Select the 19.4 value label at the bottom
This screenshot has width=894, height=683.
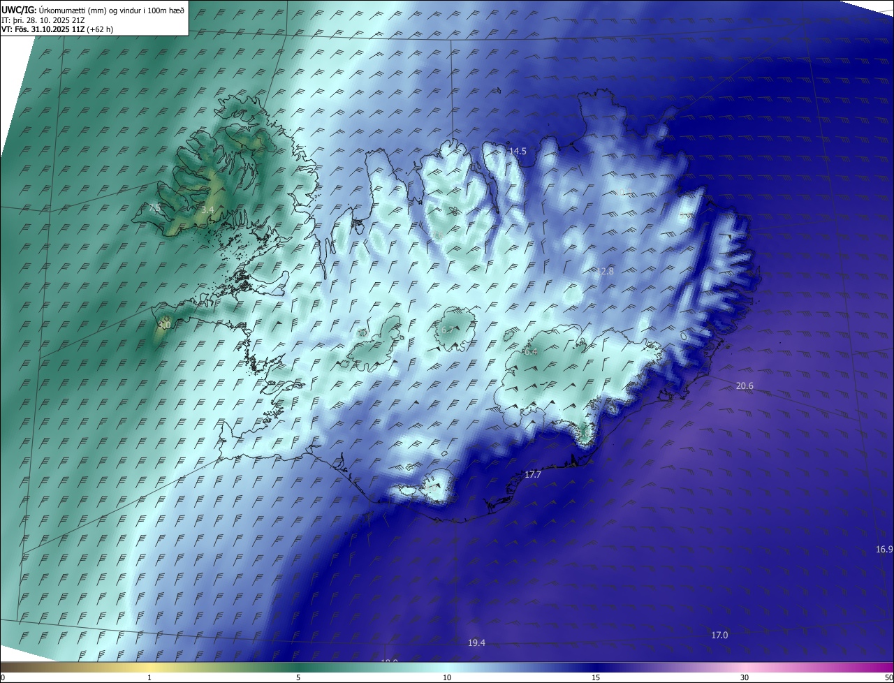point(476,642)
